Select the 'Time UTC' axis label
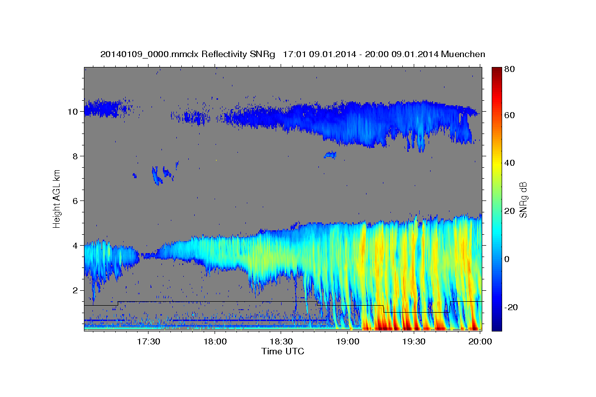The width and height of the screenshot is (596, 397). [283, 352]
